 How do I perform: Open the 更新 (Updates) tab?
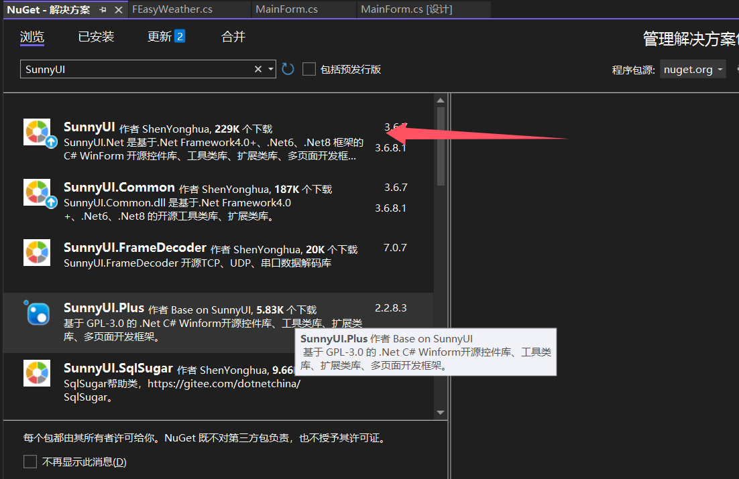[x=160, y=37]
